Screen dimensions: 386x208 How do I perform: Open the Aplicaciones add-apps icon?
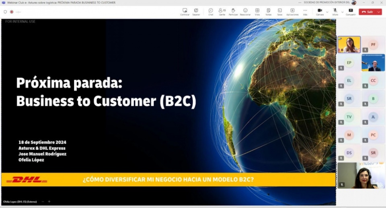(x=292, y=10)
